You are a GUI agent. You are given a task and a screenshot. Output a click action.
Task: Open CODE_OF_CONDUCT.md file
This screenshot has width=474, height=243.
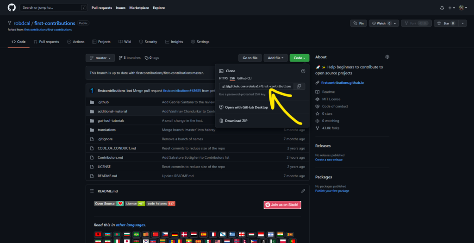pyautogui.click(x=117, y=149)
